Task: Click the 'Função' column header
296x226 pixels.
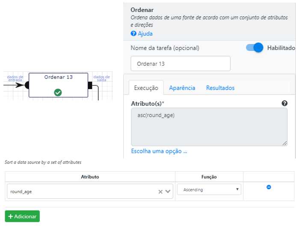Action: click(209, 177)
